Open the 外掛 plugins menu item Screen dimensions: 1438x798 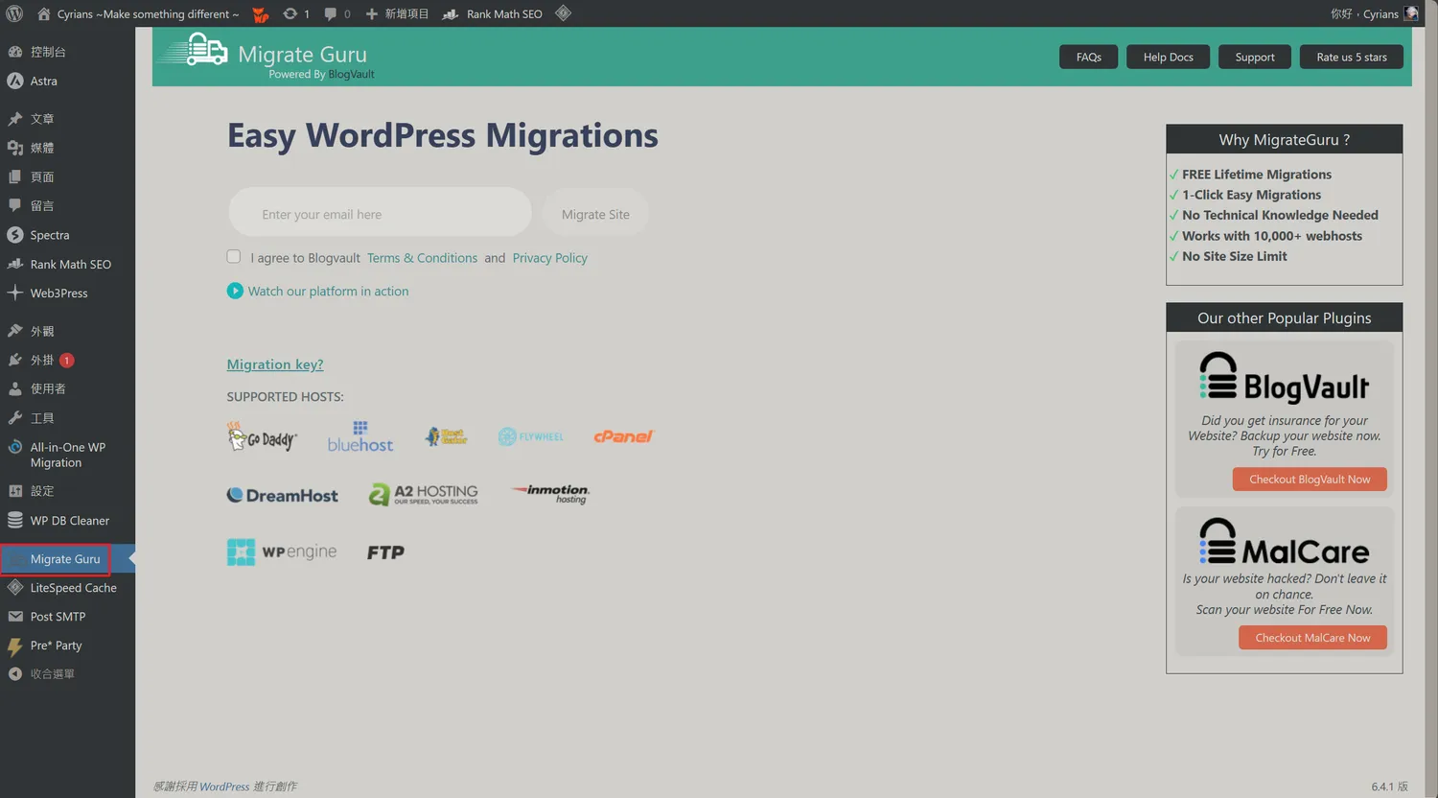point(42,361)
